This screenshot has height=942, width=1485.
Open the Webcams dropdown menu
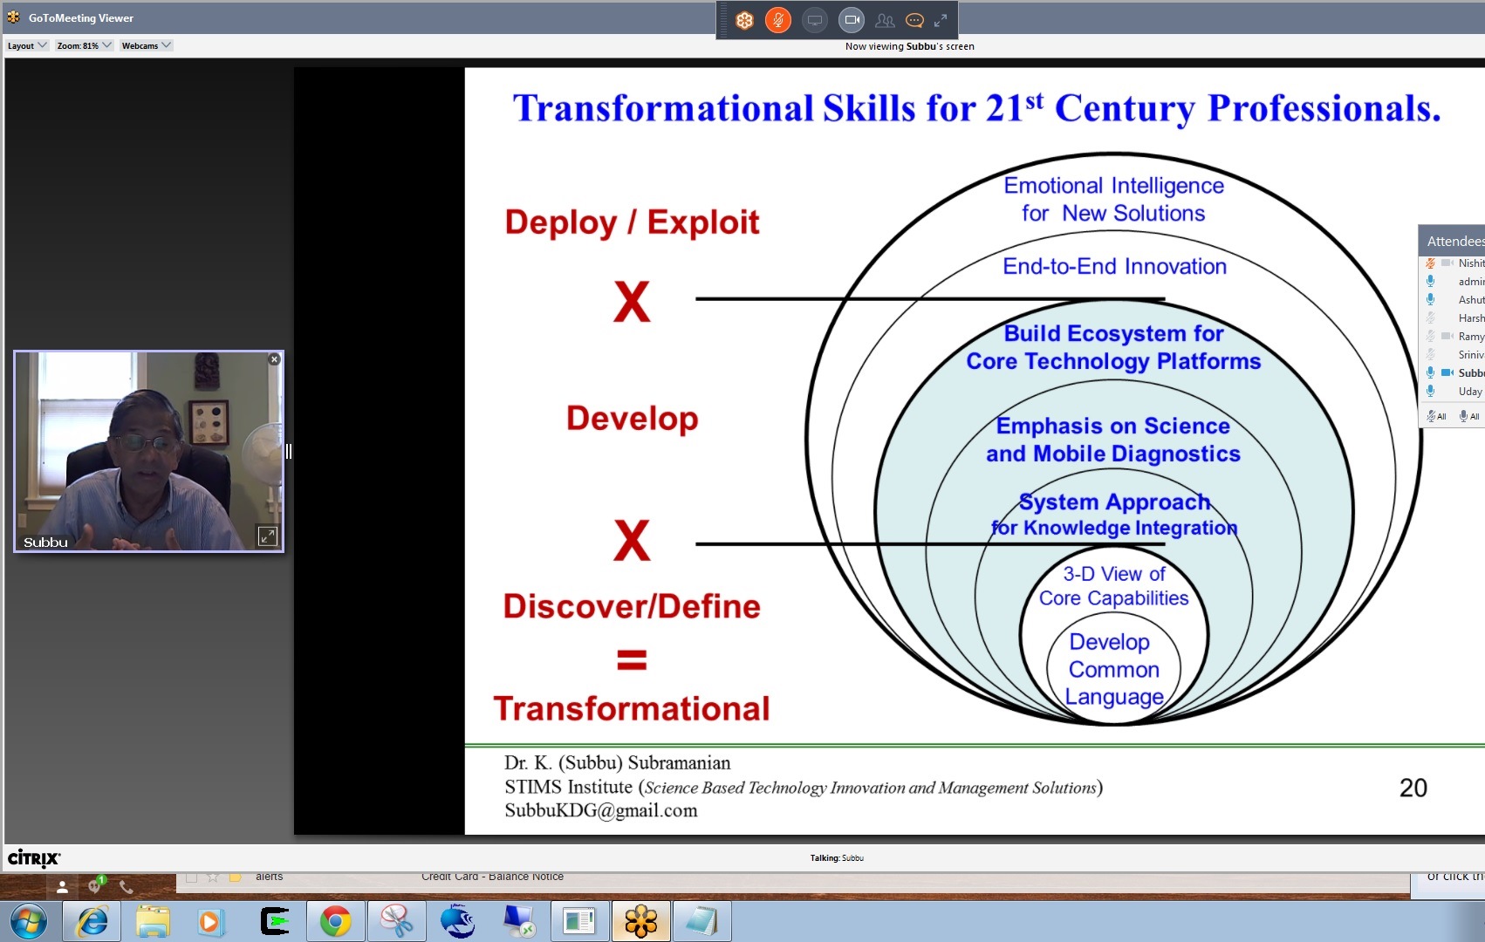coord(146,45)
